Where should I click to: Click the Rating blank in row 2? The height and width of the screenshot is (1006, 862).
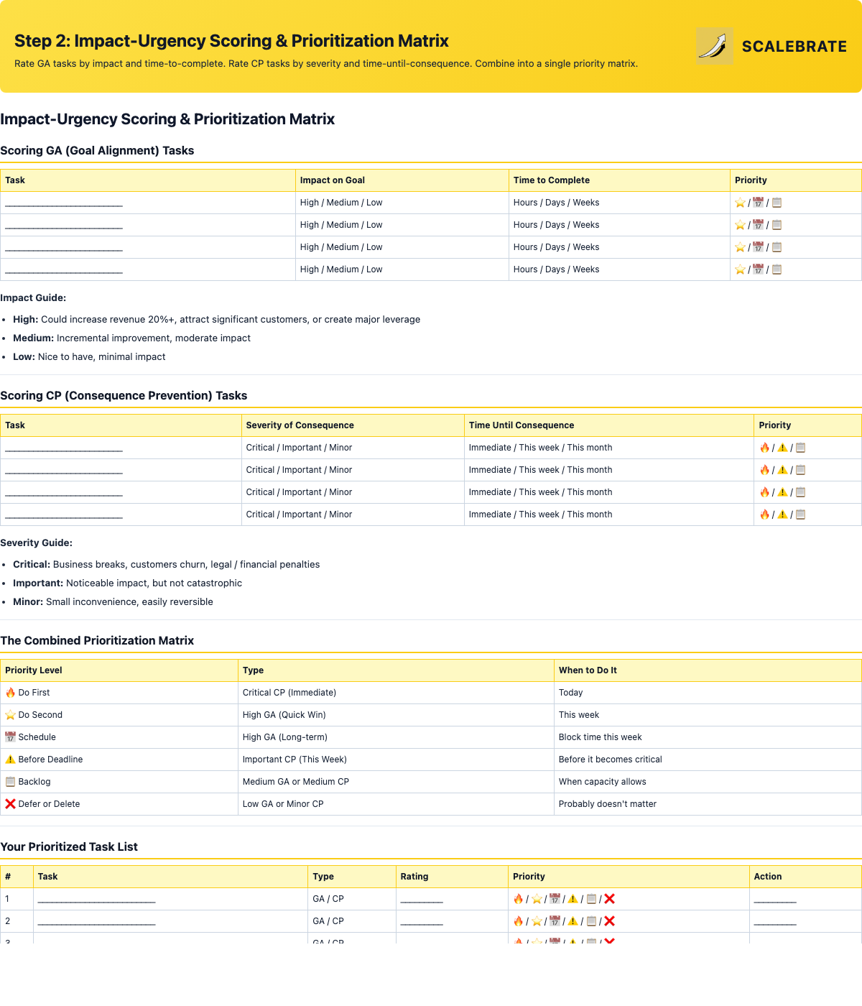click(x=422, y=922)
